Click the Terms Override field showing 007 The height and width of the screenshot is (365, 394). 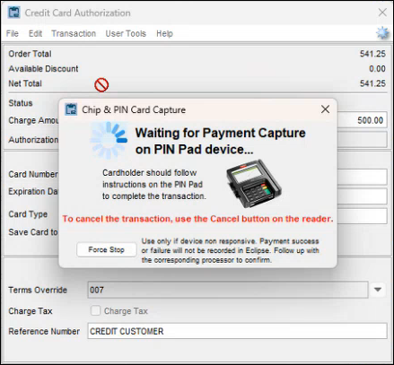228,290
